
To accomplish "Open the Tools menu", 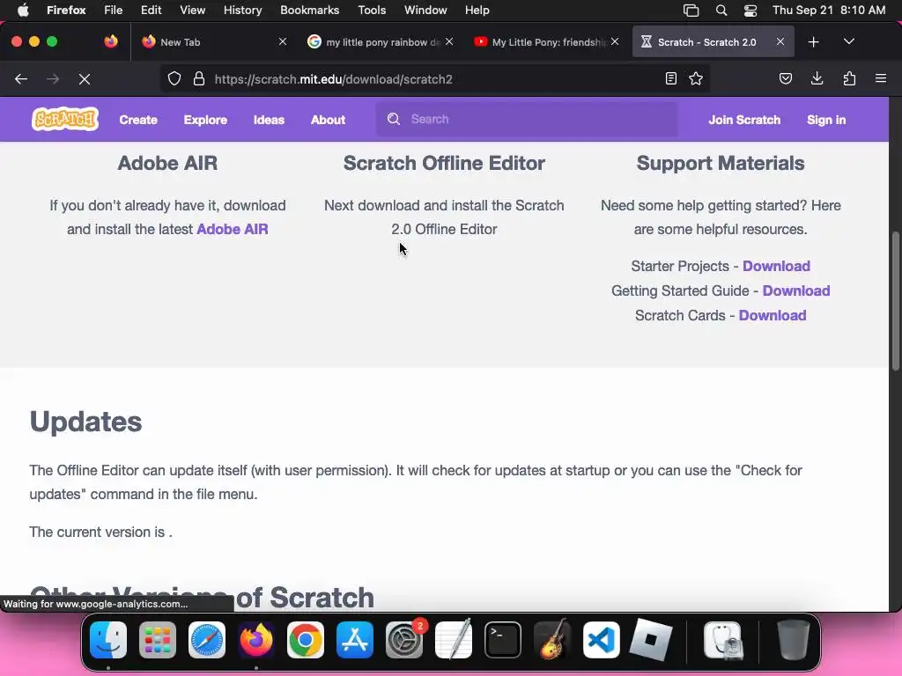I will pyautogui.click(x=372, y=11).
